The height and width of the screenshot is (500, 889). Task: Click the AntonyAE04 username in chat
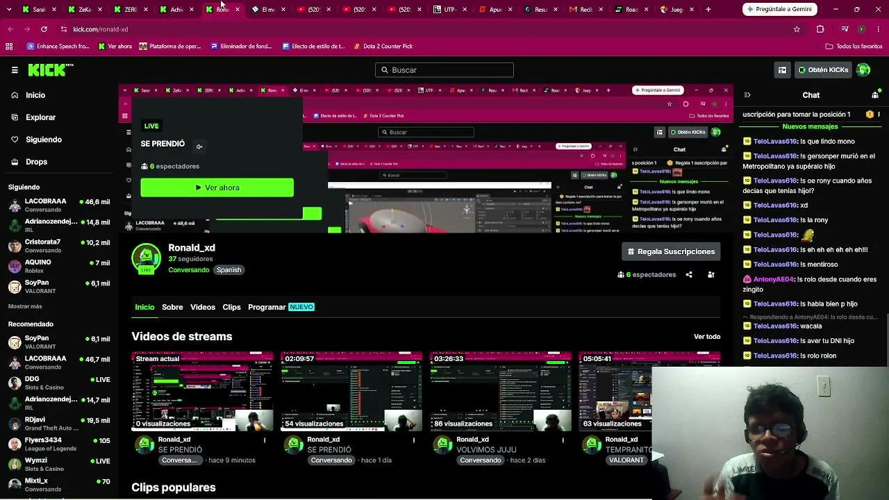tap(774, 280)
